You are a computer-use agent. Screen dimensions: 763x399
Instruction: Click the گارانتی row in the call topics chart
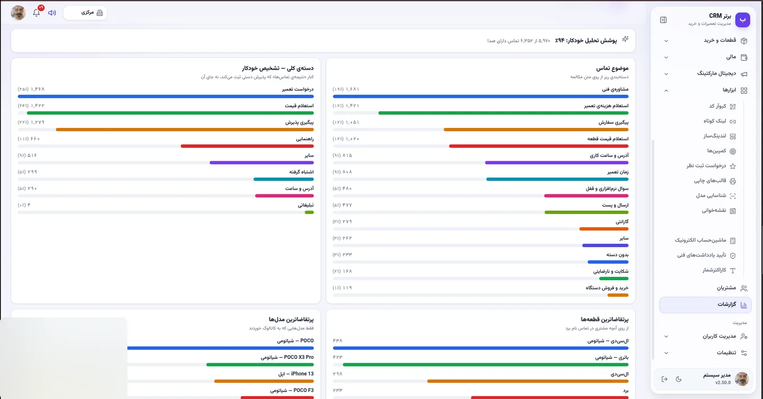pos(481,225)
